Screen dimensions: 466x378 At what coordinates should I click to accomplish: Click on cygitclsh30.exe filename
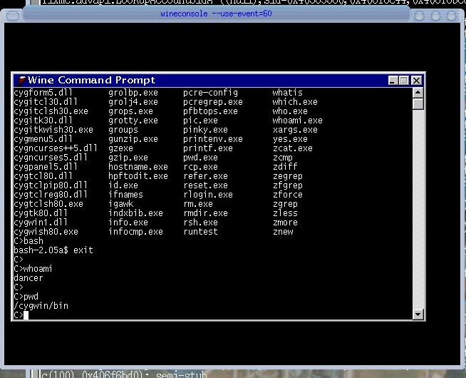(x=51, y=111)
